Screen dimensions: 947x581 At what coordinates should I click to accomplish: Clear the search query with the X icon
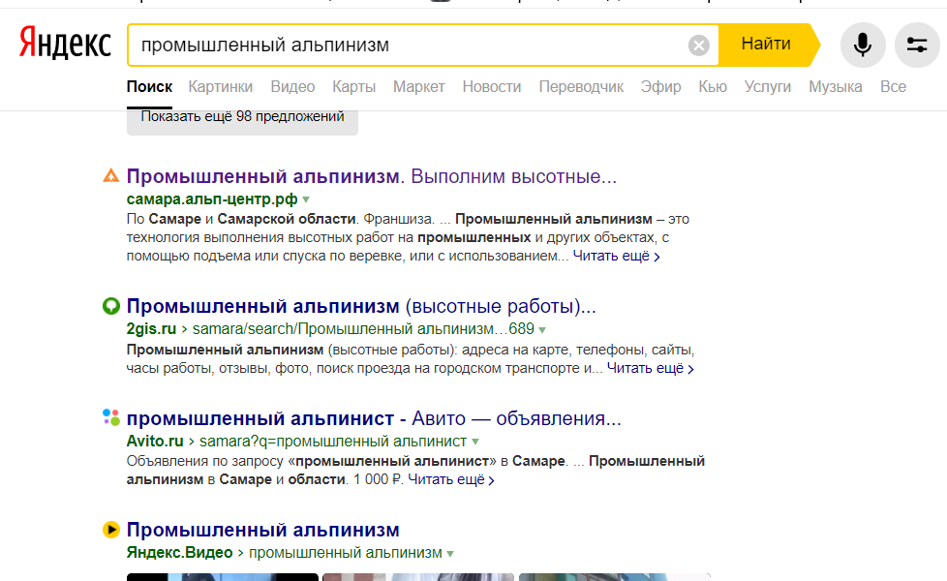click(699, 46)
